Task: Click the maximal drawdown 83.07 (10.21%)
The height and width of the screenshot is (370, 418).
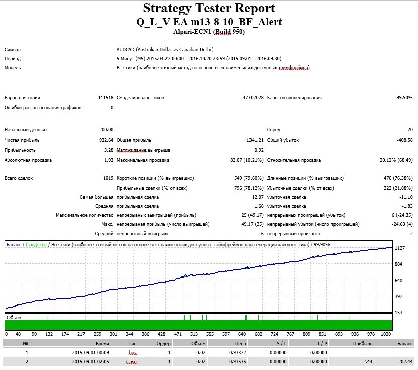Action: (246, 160)
